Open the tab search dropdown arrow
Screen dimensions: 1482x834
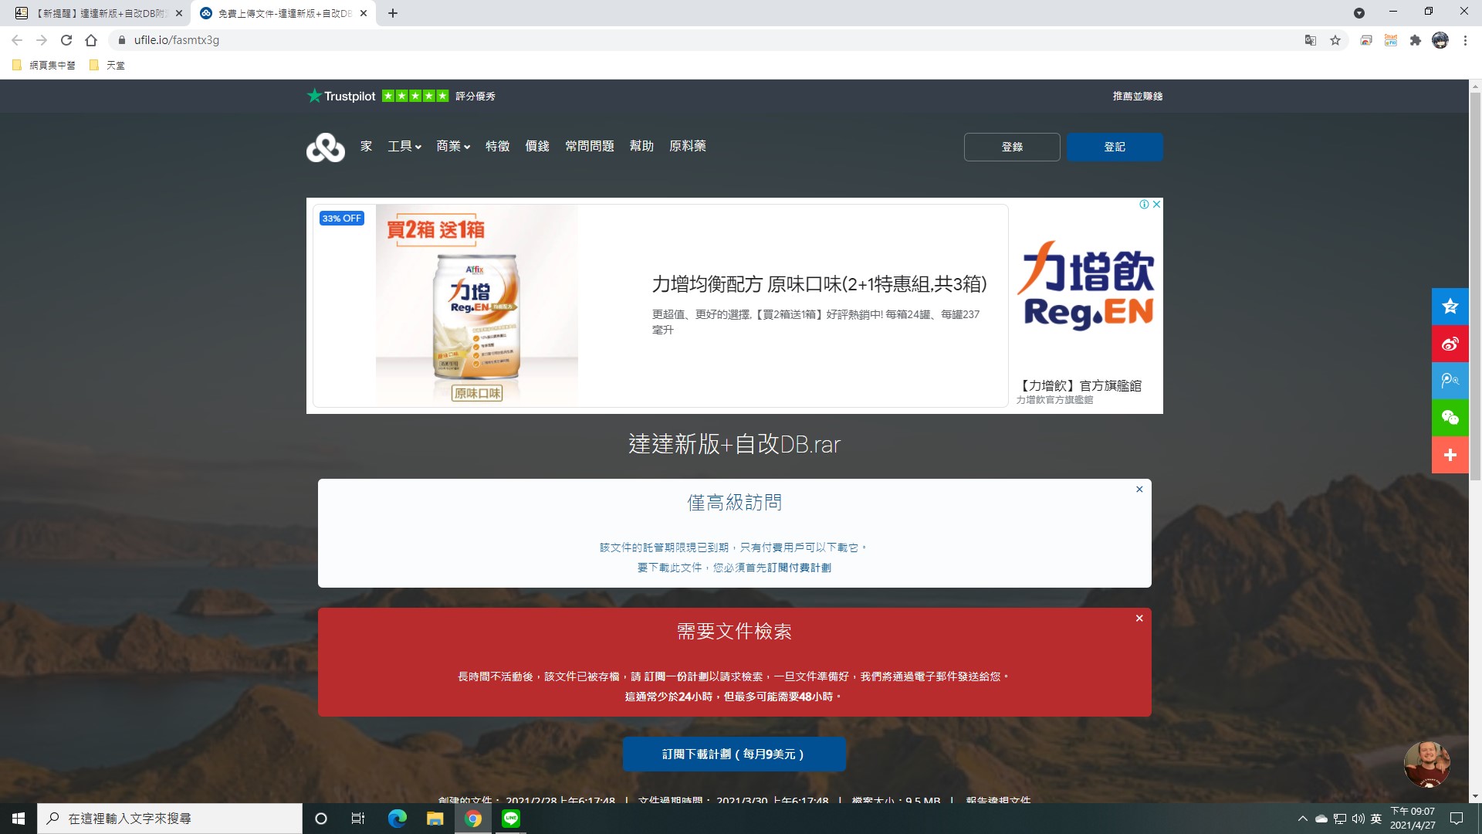pyautogui.click(x=1359, y=13)
